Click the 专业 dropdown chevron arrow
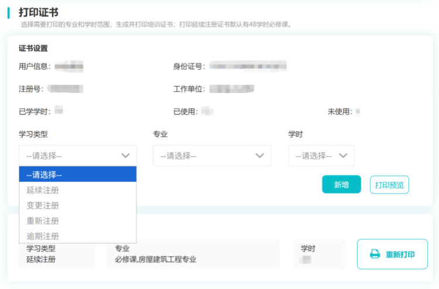The image size is (439, 289). click(260, 156)
